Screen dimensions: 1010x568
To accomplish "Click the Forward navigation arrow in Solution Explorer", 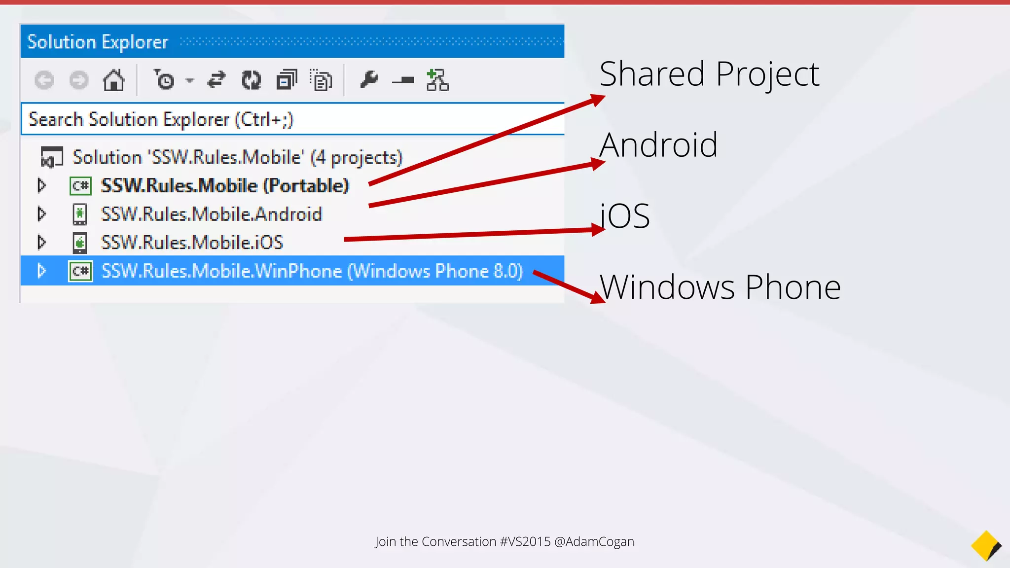I will pos(79,80).
